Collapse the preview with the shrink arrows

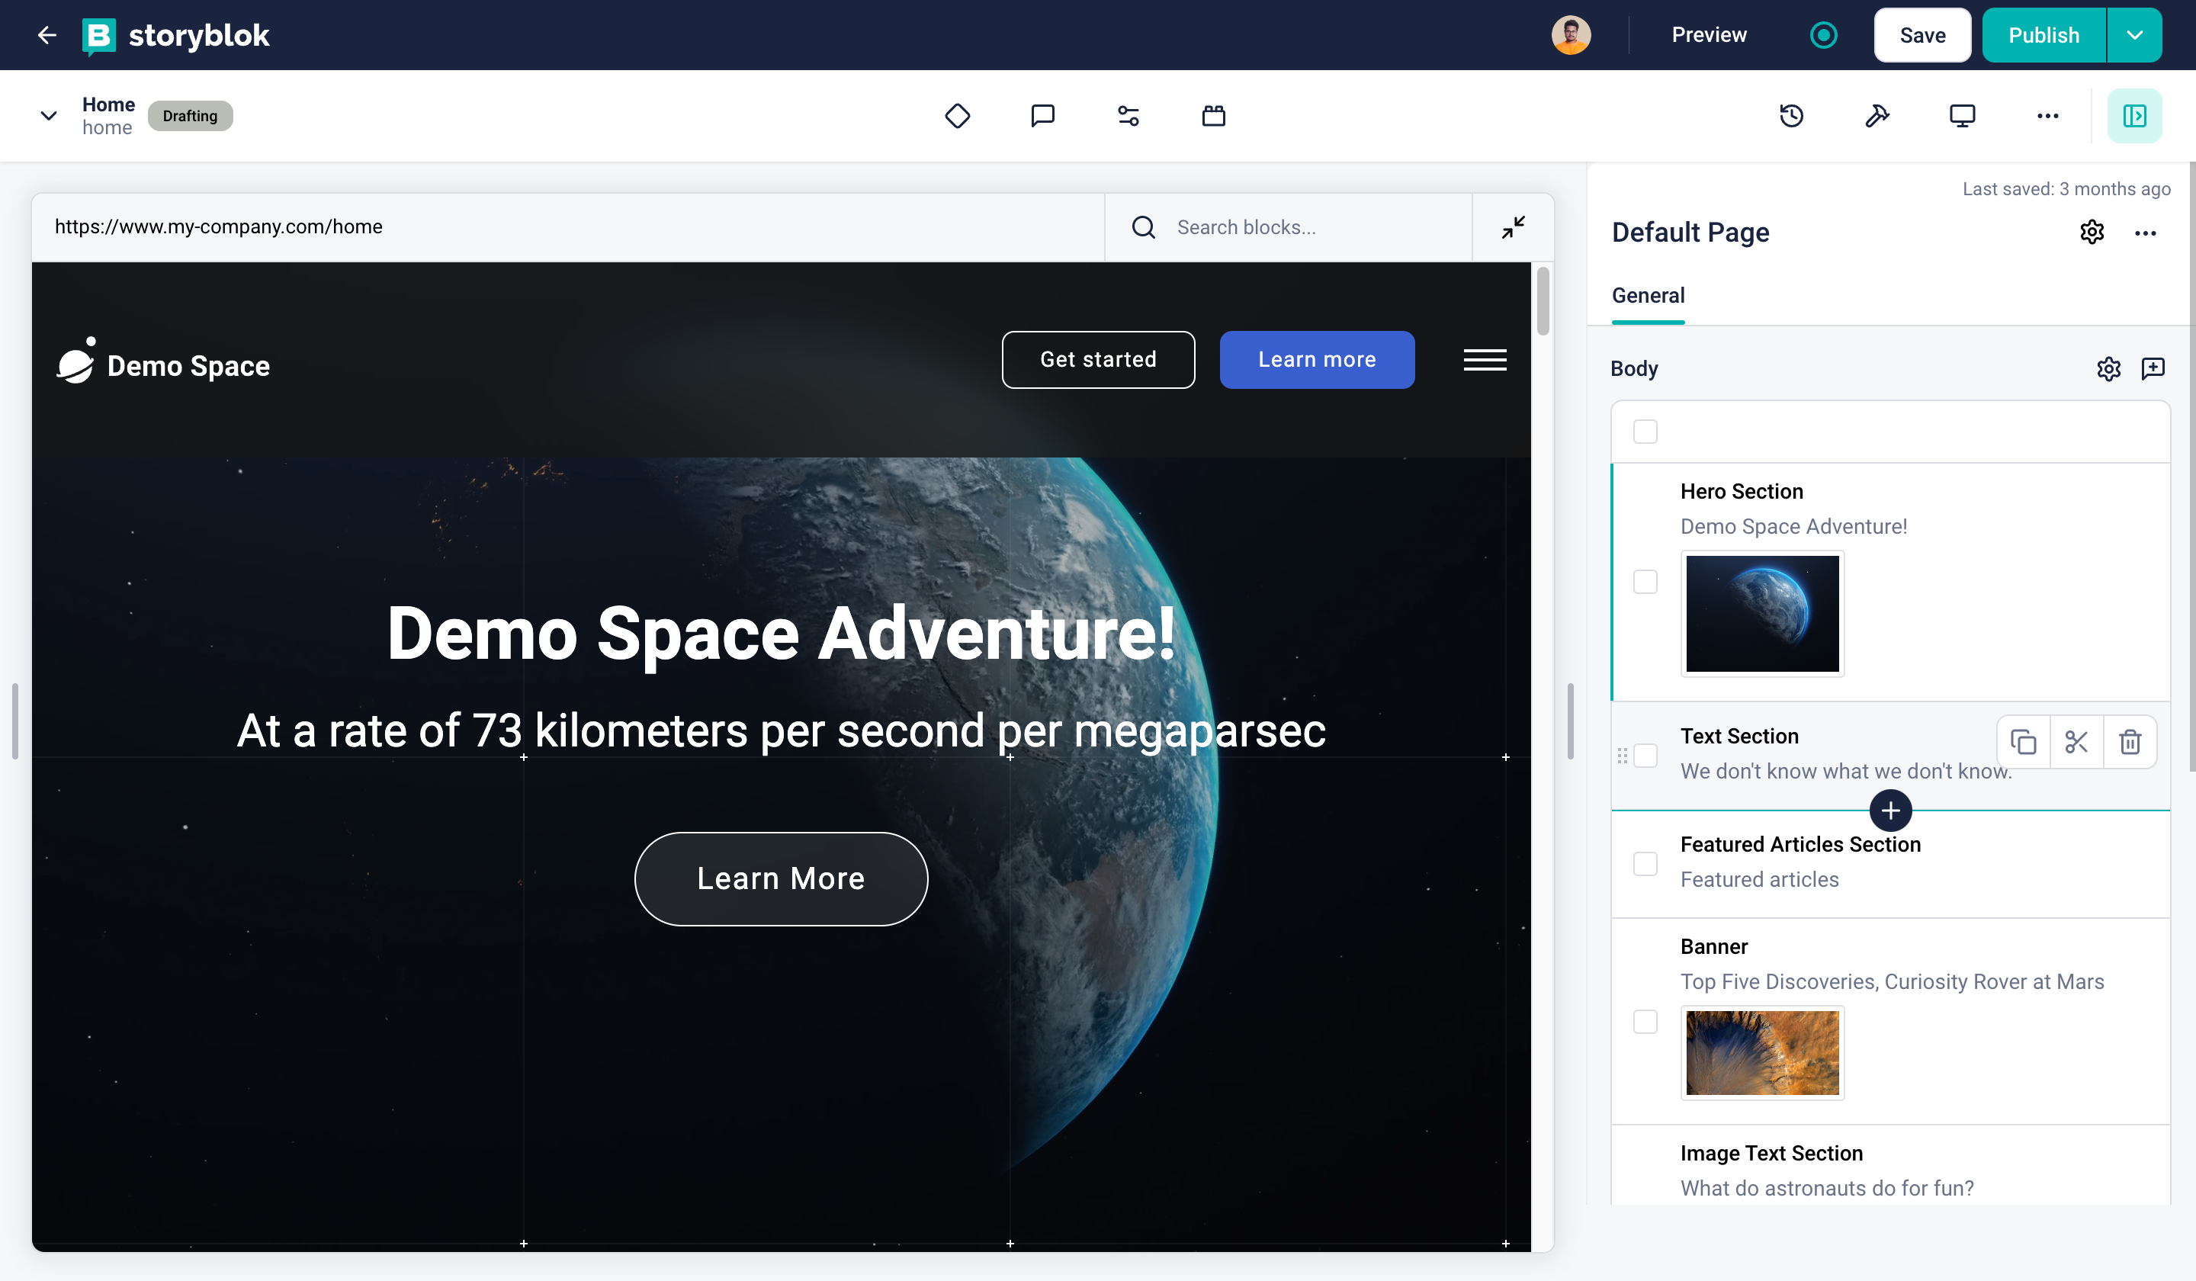coord(1513,227)
